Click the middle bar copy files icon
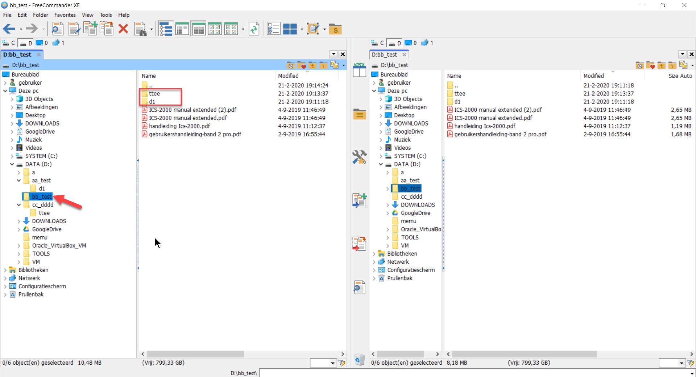 click(x=359, y=200)
